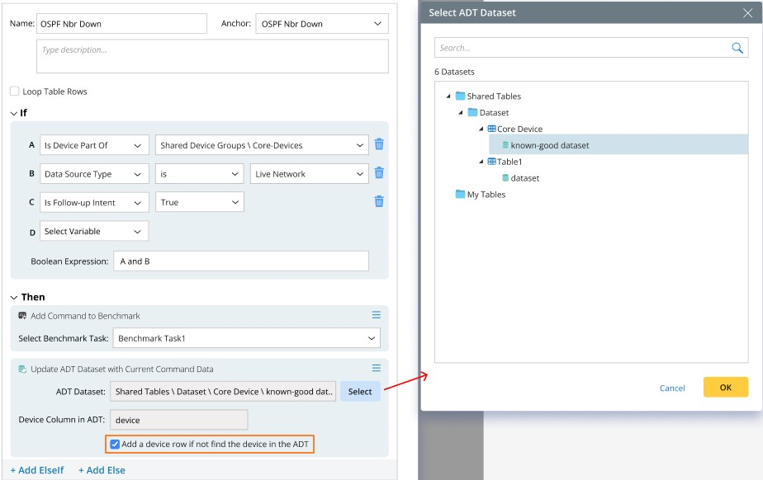Open the 'is' operator dropdown

(x=200, y=174)
